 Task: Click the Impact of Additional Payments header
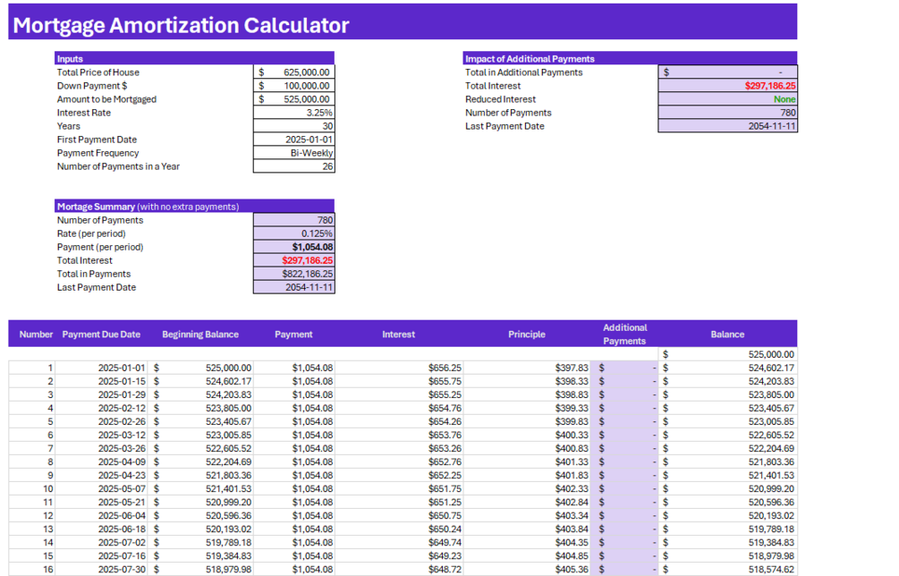coord(630,58)
